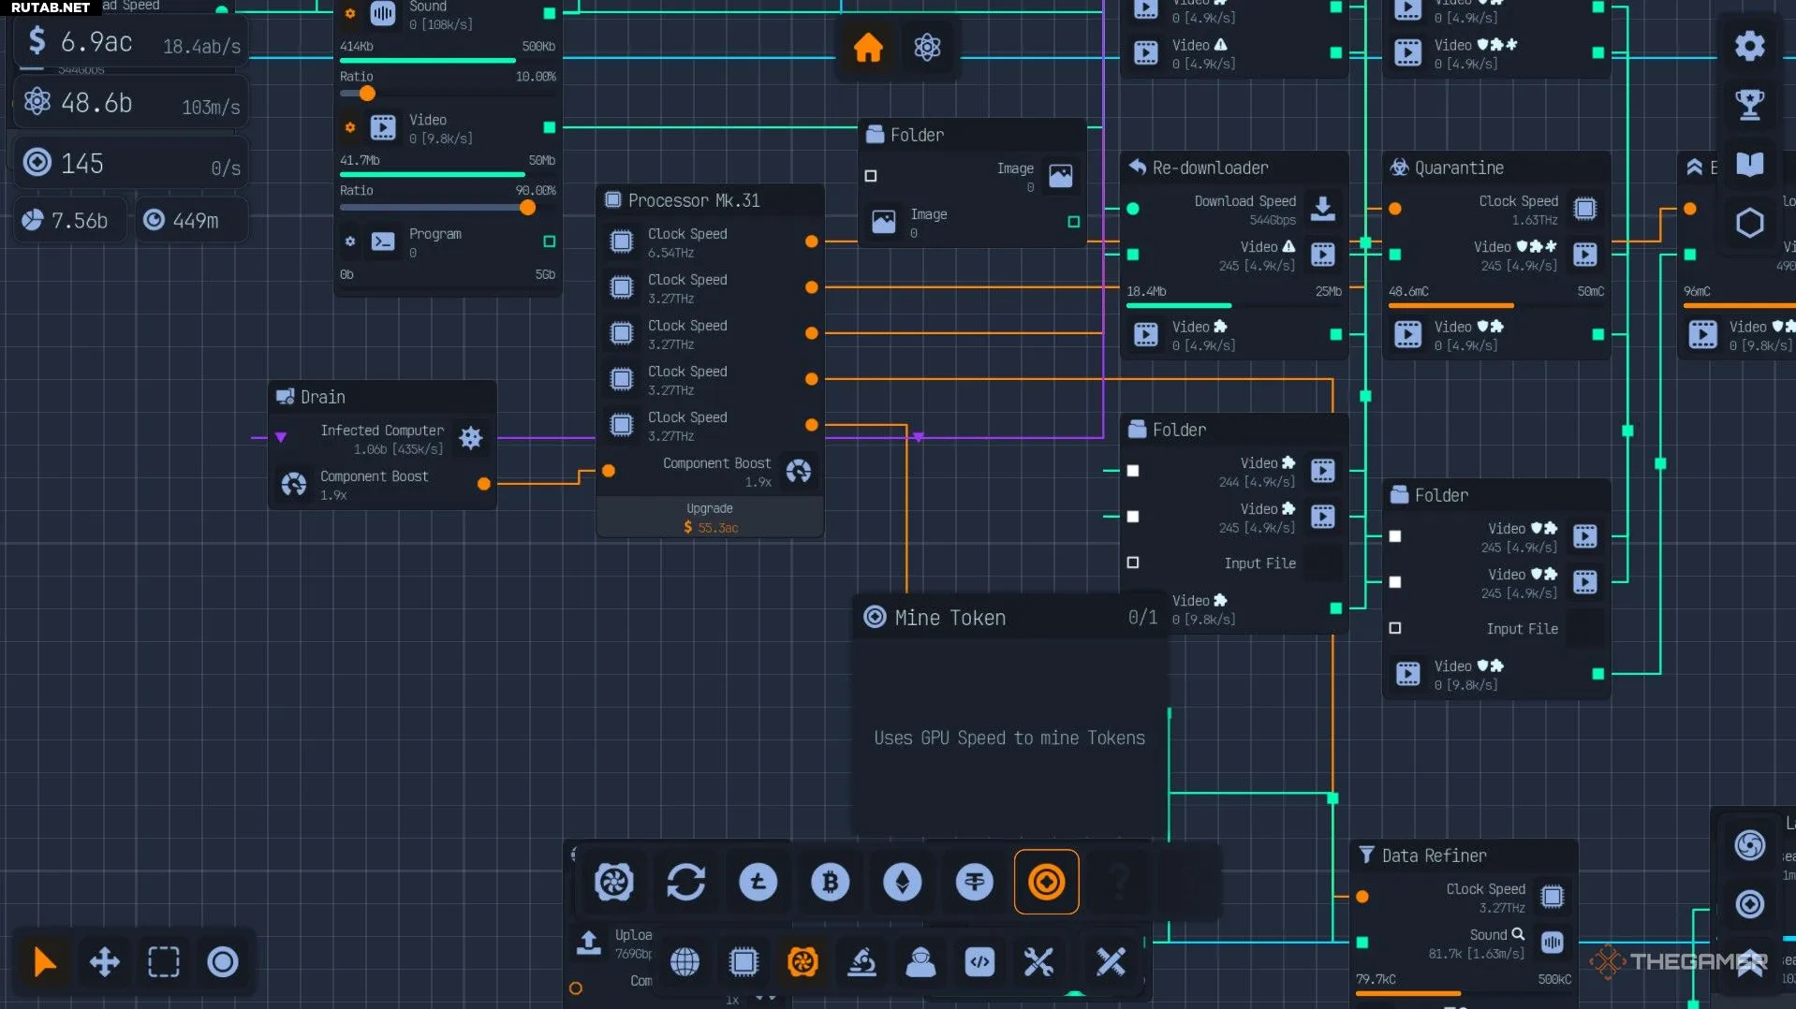Open the settings gear in right sidebar

[1749, 46]
